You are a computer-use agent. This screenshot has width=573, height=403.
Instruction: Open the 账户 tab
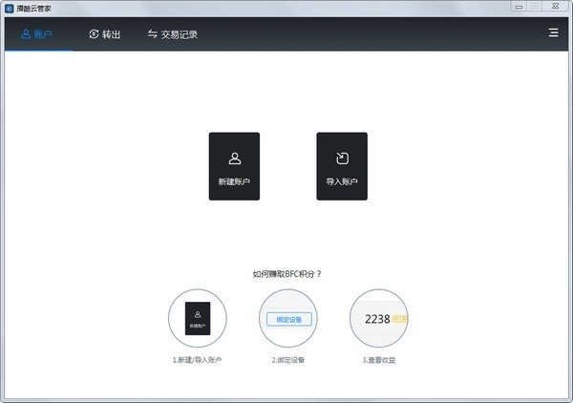point(37,34)
